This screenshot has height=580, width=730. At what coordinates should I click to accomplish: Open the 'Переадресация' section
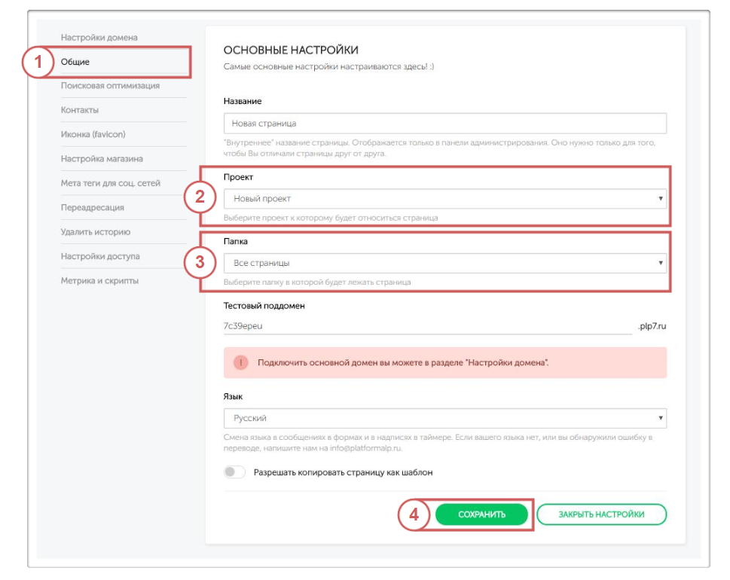click(93, 207)
